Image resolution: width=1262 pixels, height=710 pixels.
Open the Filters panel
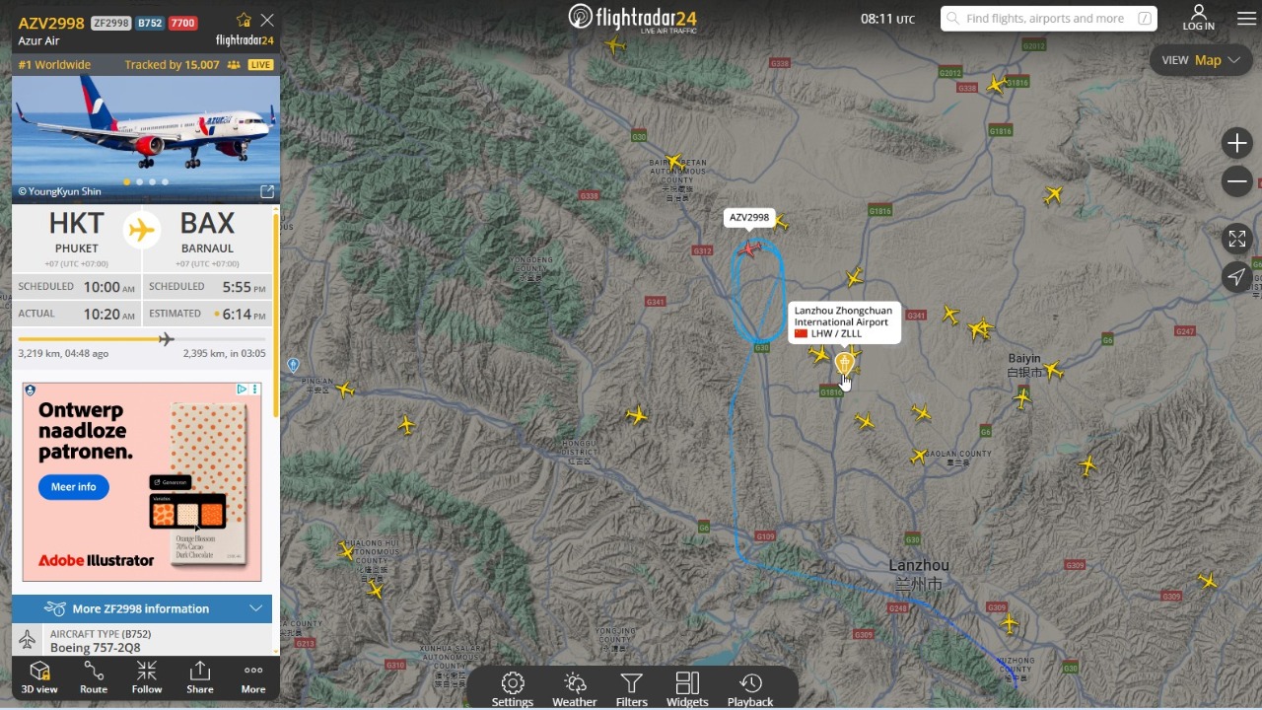(x=632, y=689)
